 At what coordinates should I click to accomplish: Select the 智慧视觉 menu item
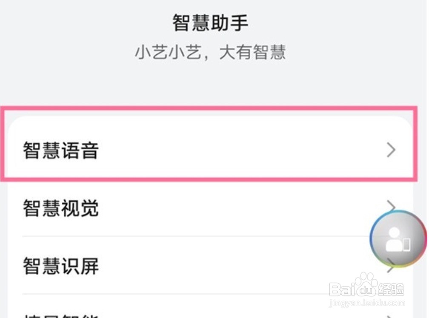coord(61,209)
